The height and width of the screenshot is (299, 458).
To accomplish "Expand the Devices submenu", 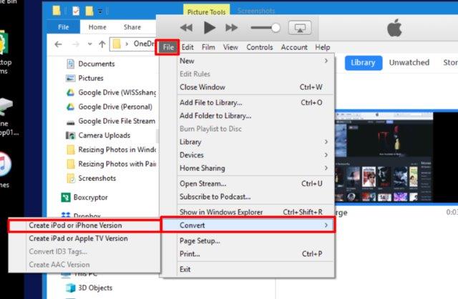I will coord(255,155).
